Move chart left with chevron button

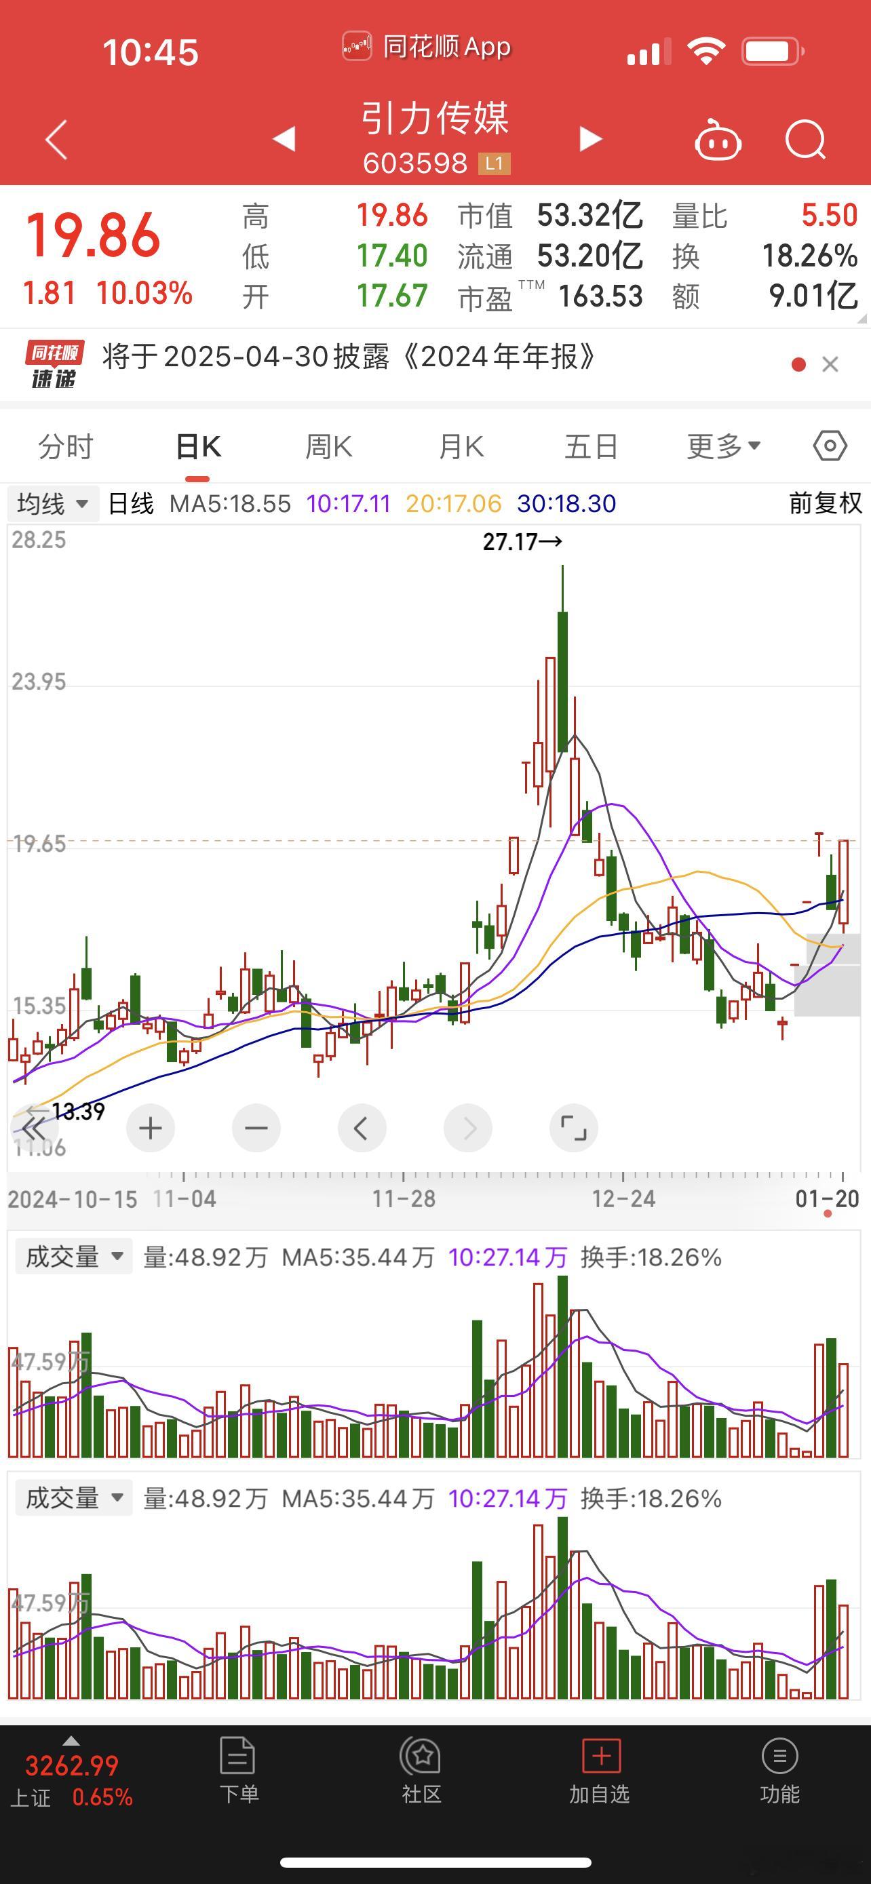tap(362, 1129)
